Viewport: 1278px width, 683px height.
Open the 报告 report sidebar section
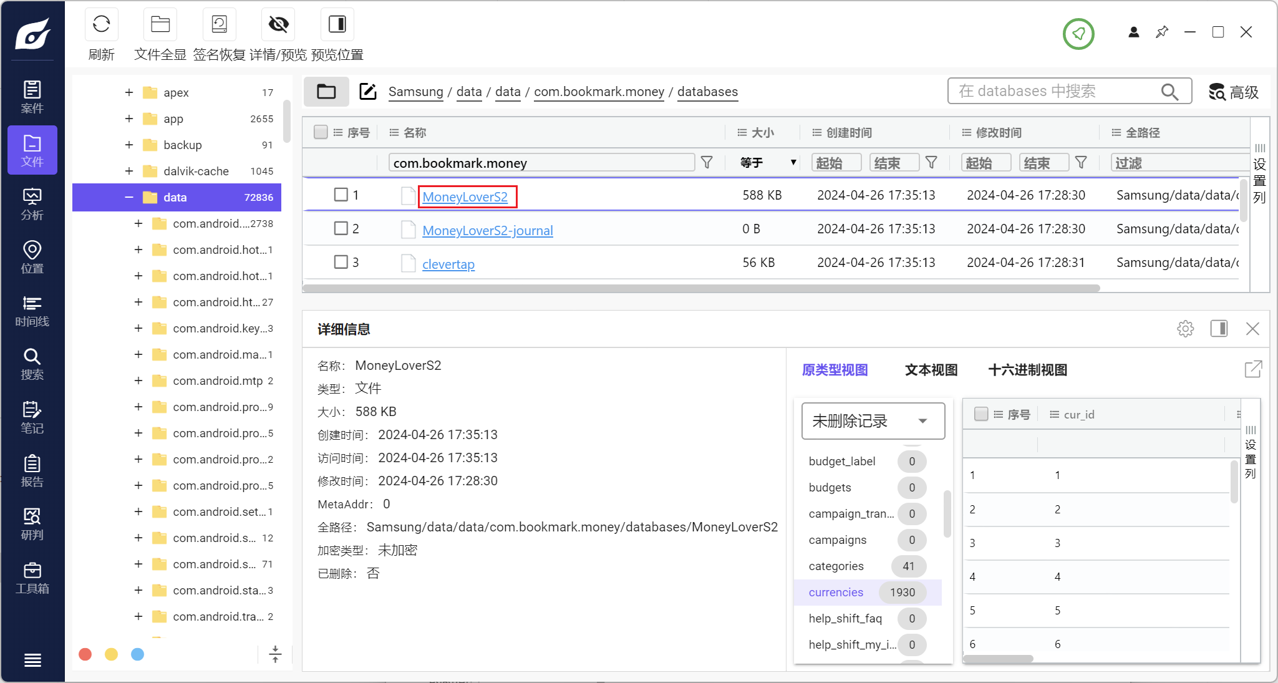click(x=32, y=471)
